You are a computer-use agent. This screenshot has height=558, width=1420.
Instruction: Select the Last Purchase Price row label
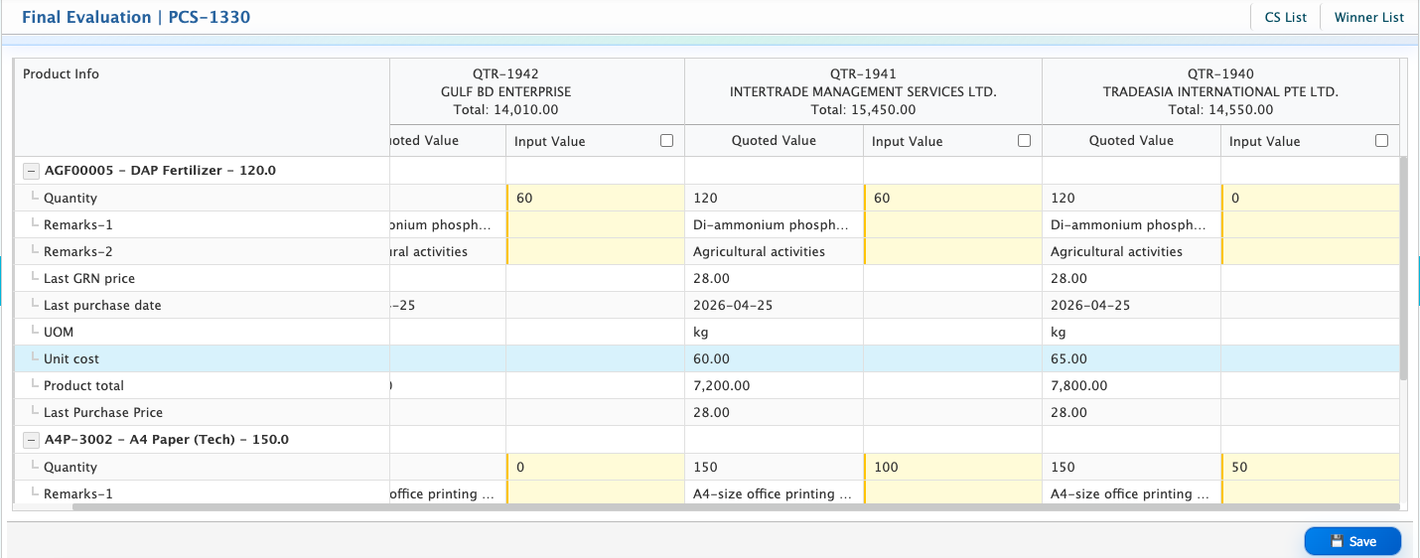coord(103,412)
